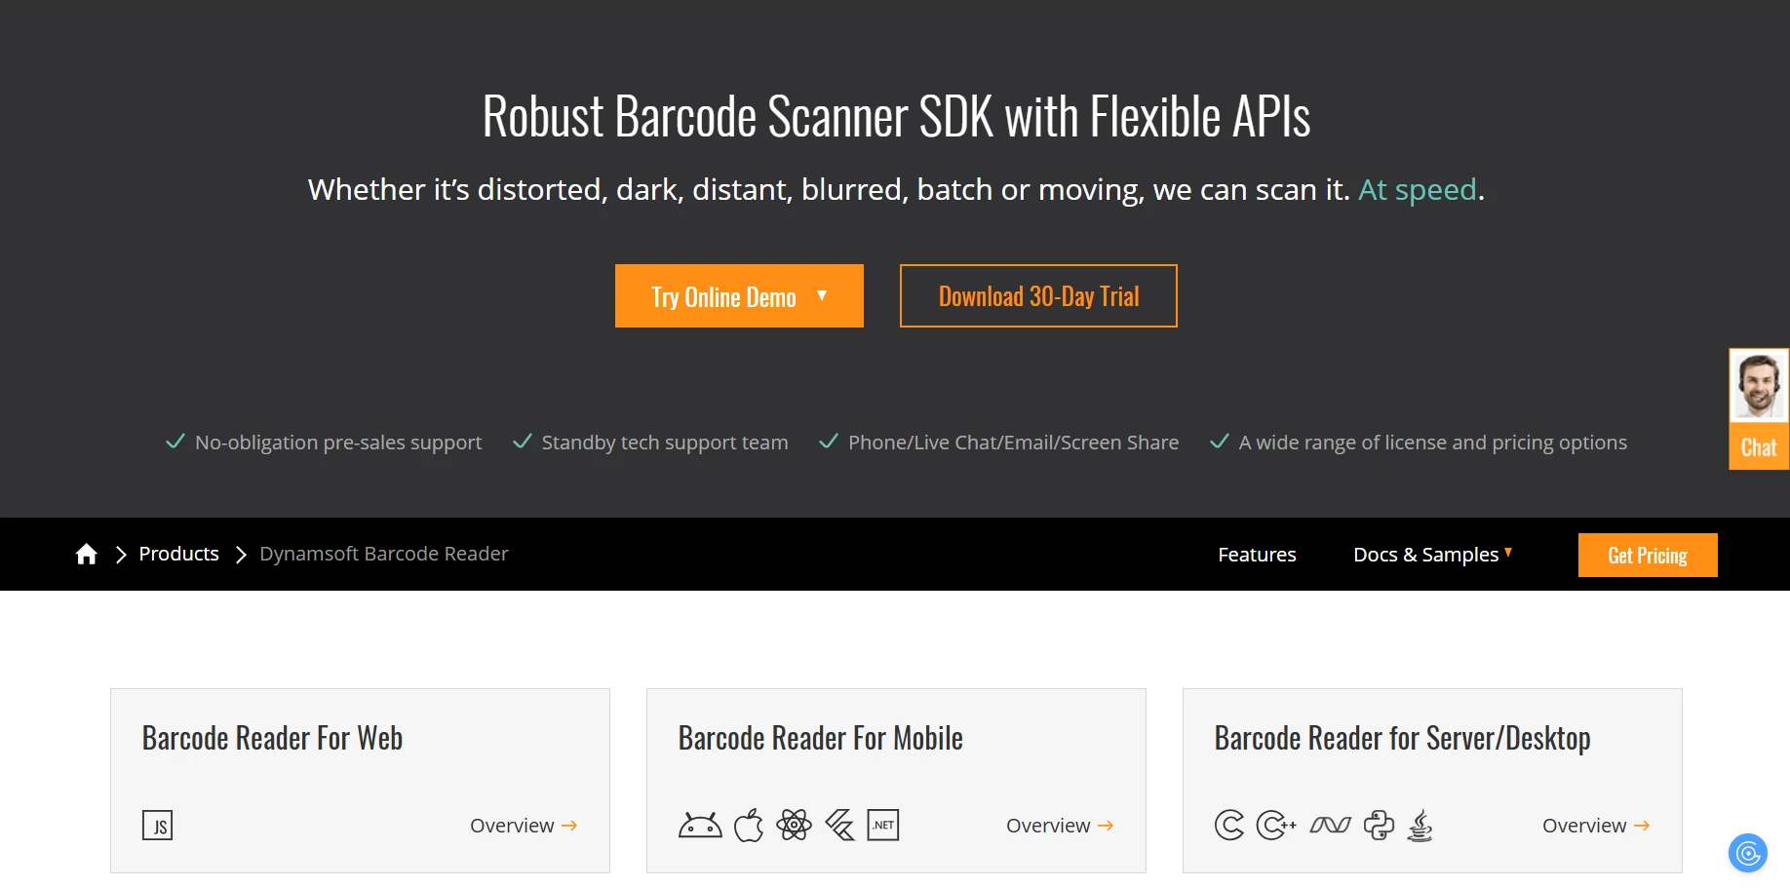Click the .NET box icon under Mobile

point(883,826)
